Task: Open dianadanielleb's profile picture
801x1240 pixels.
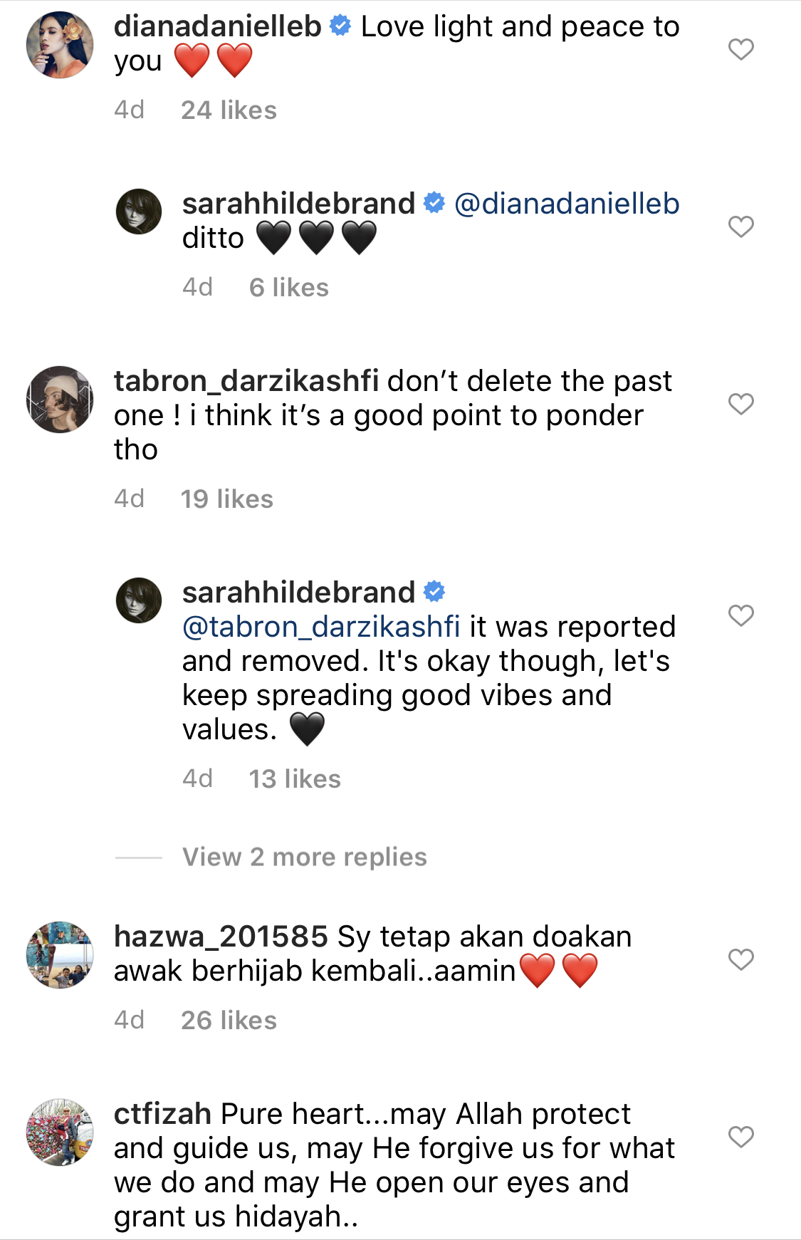Action: [60, 44]
